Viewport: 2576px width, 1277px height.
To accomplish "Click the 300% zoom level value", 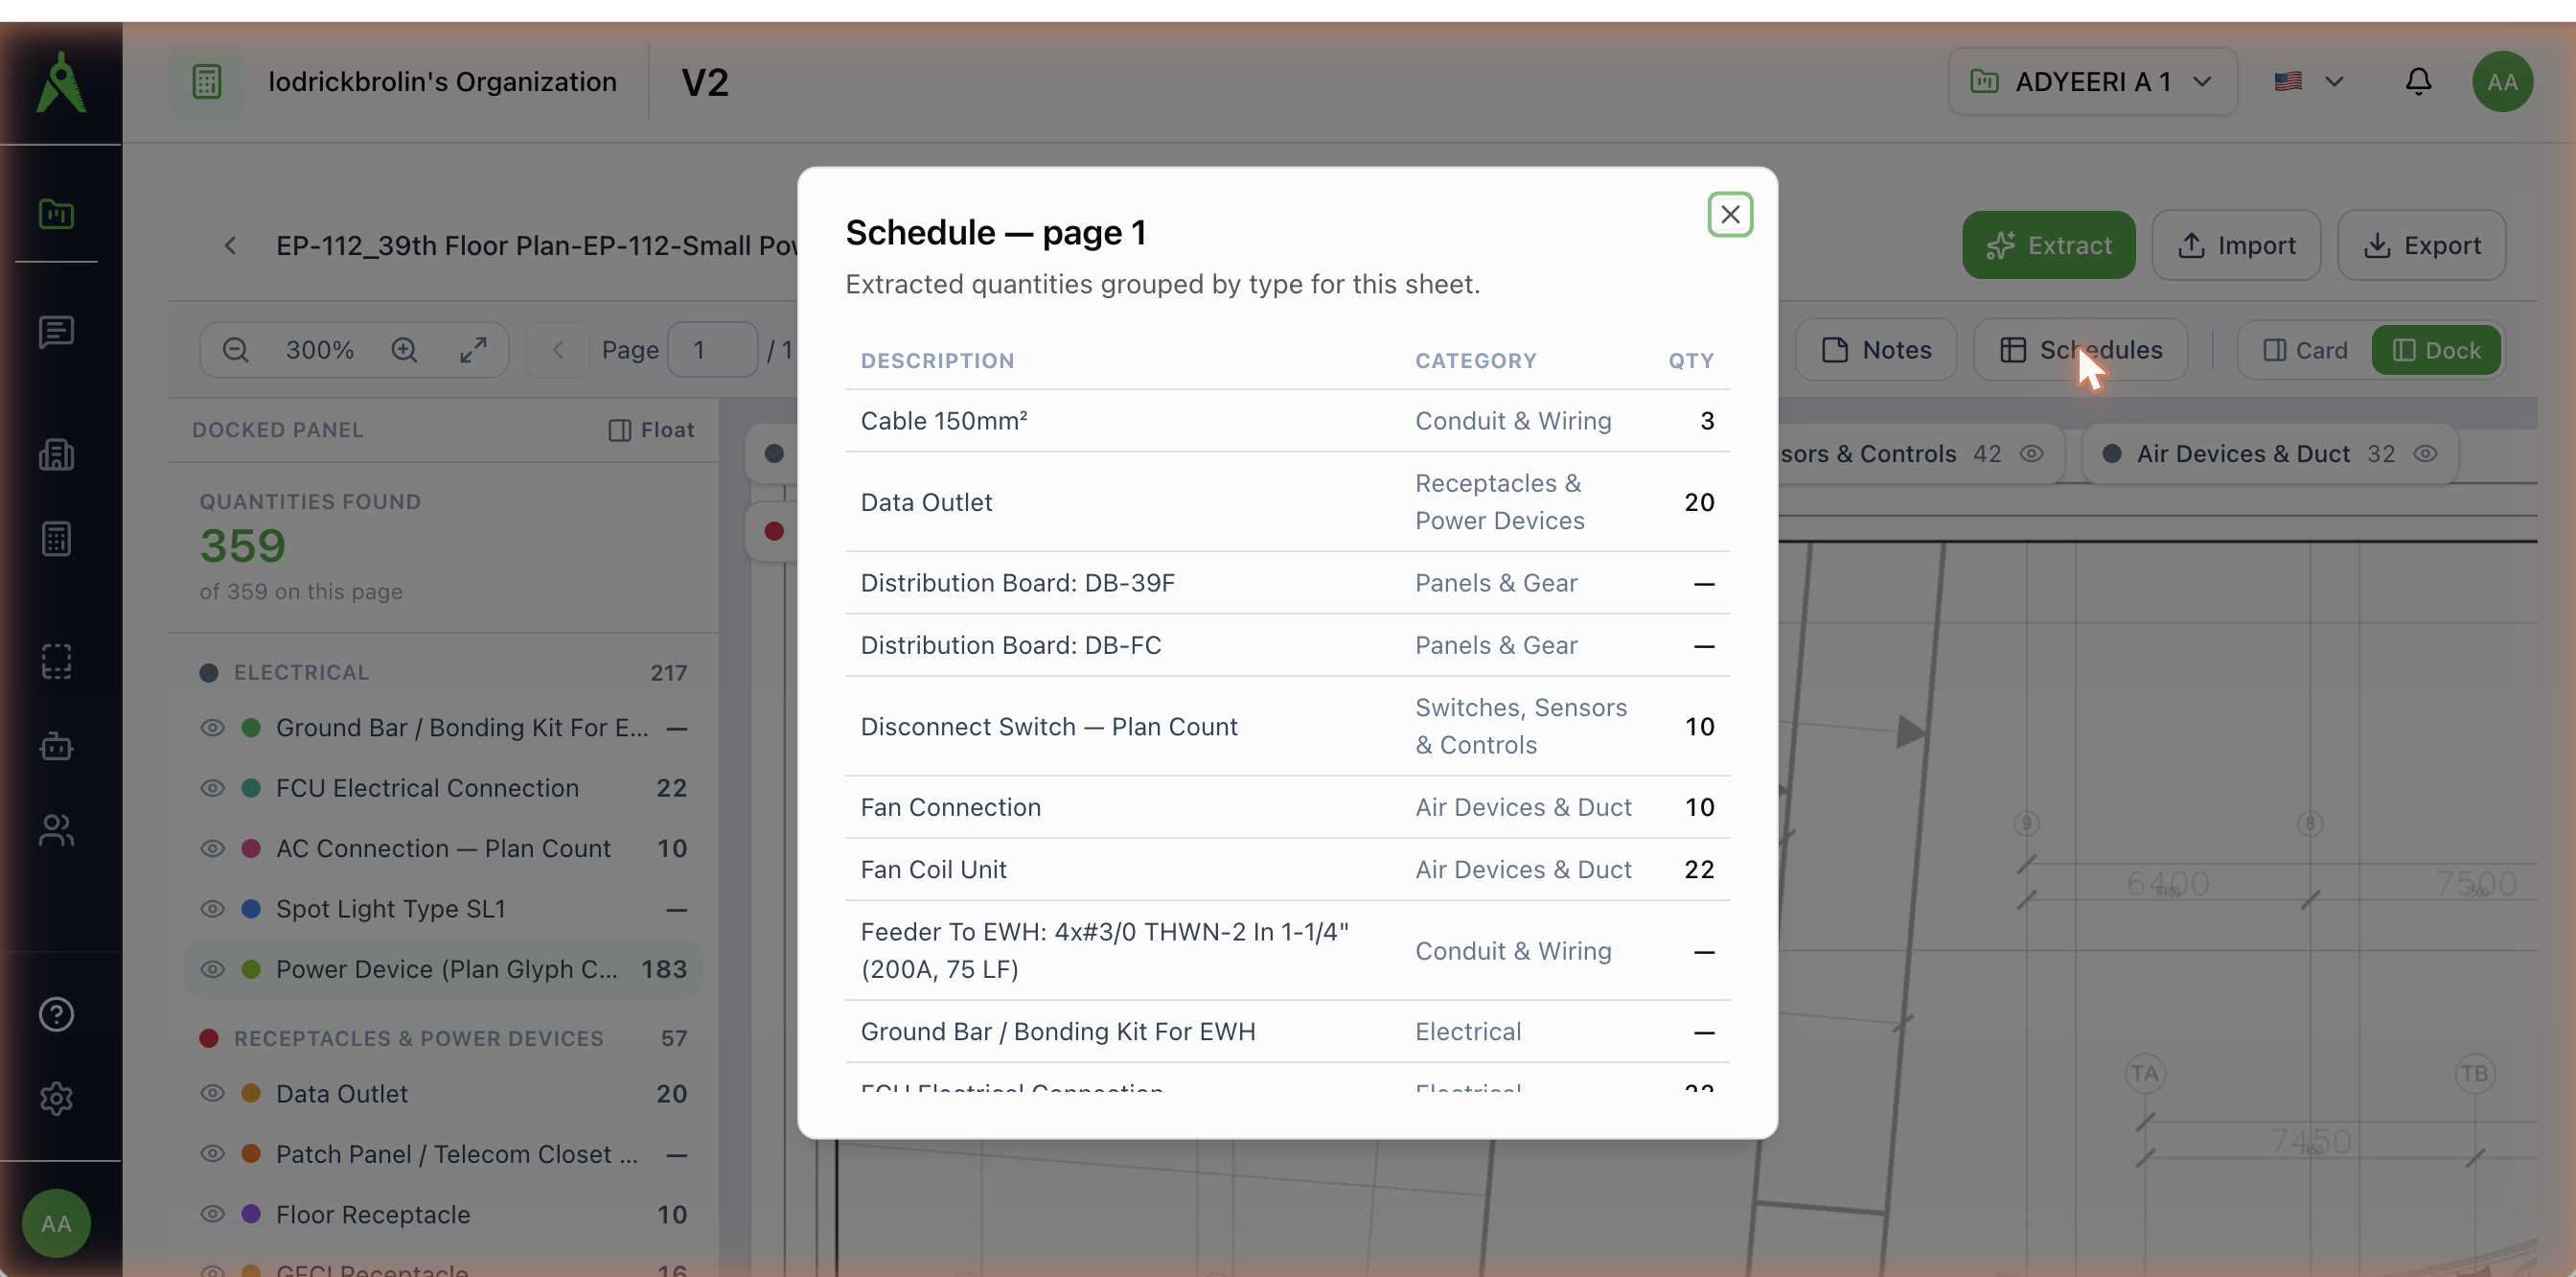I will 319,349.
